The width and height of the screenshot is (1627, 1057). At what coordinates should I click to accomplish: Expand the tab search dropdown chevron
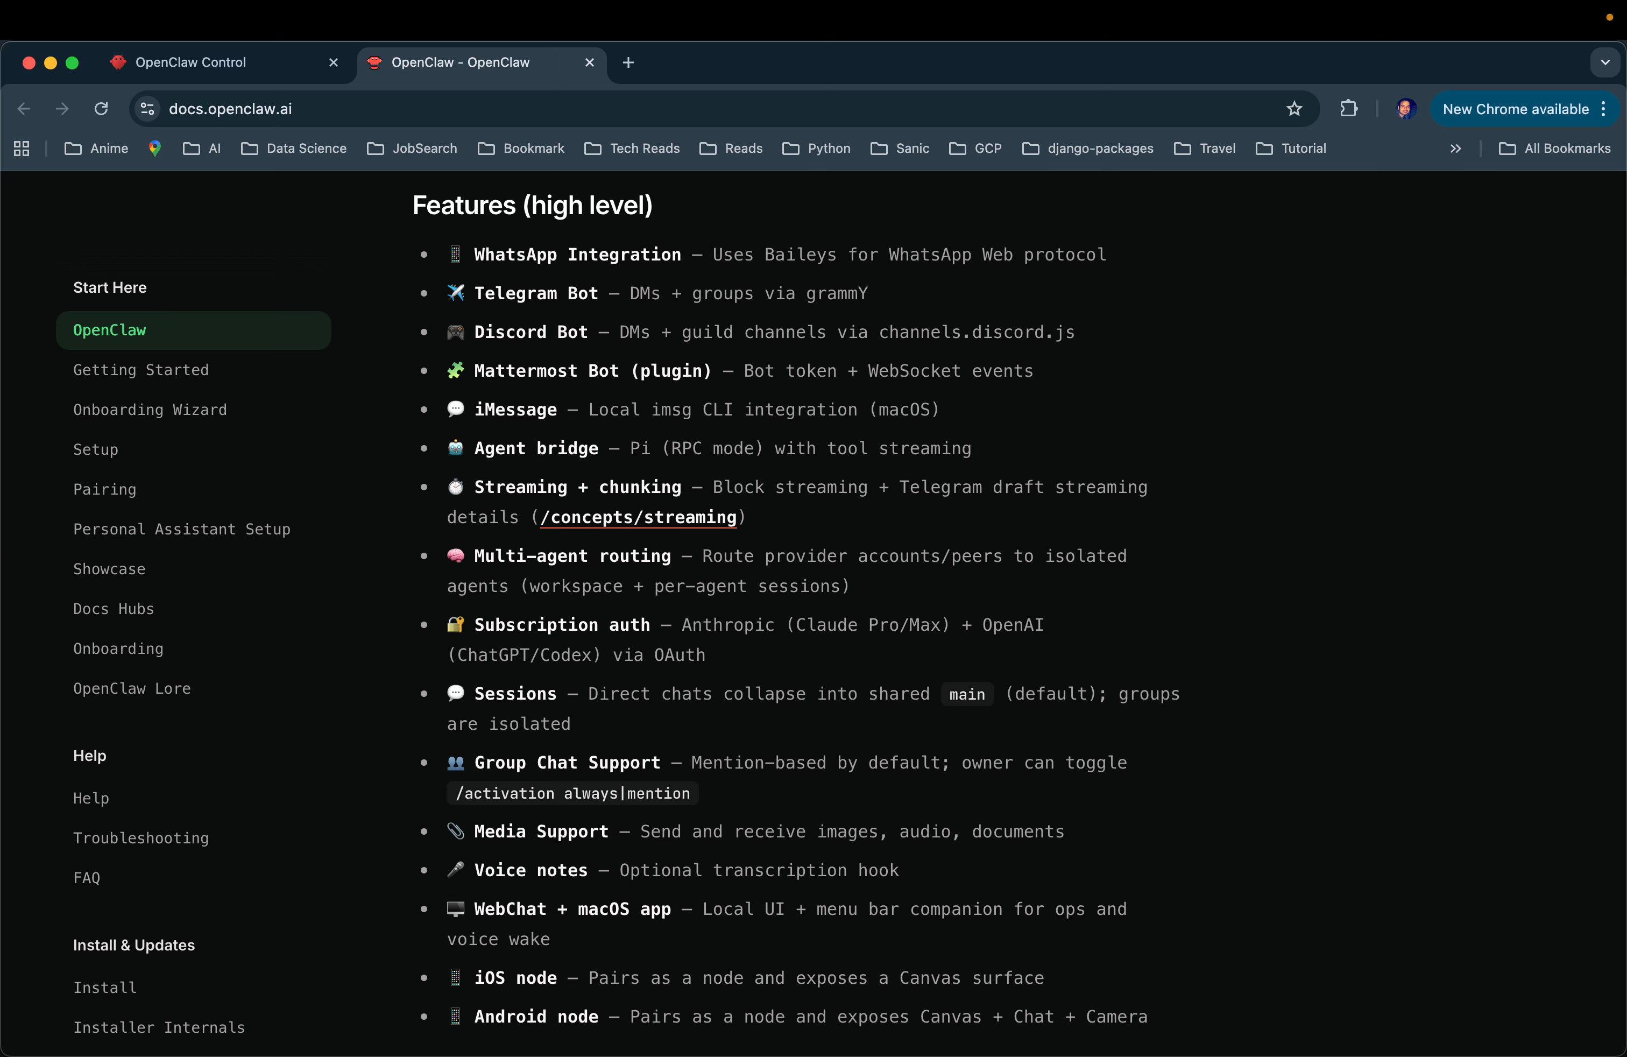1604,62
